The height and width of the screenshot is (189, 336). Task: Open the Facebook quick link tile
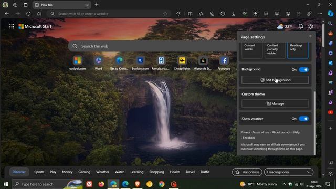(224, 63)
